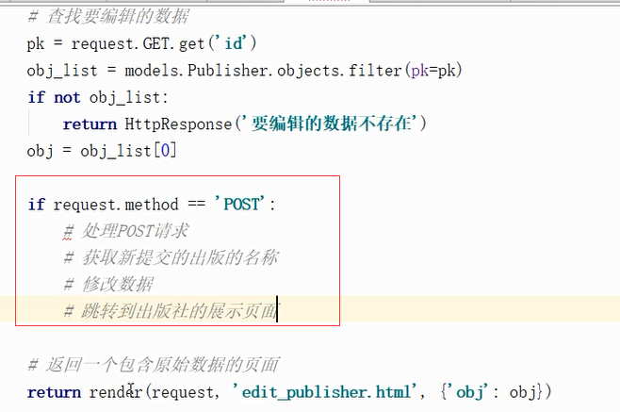Click the 'pk' variable before request.GET.get
The height and width of the screenshot is (412, 620).
[x=36, y=43]
